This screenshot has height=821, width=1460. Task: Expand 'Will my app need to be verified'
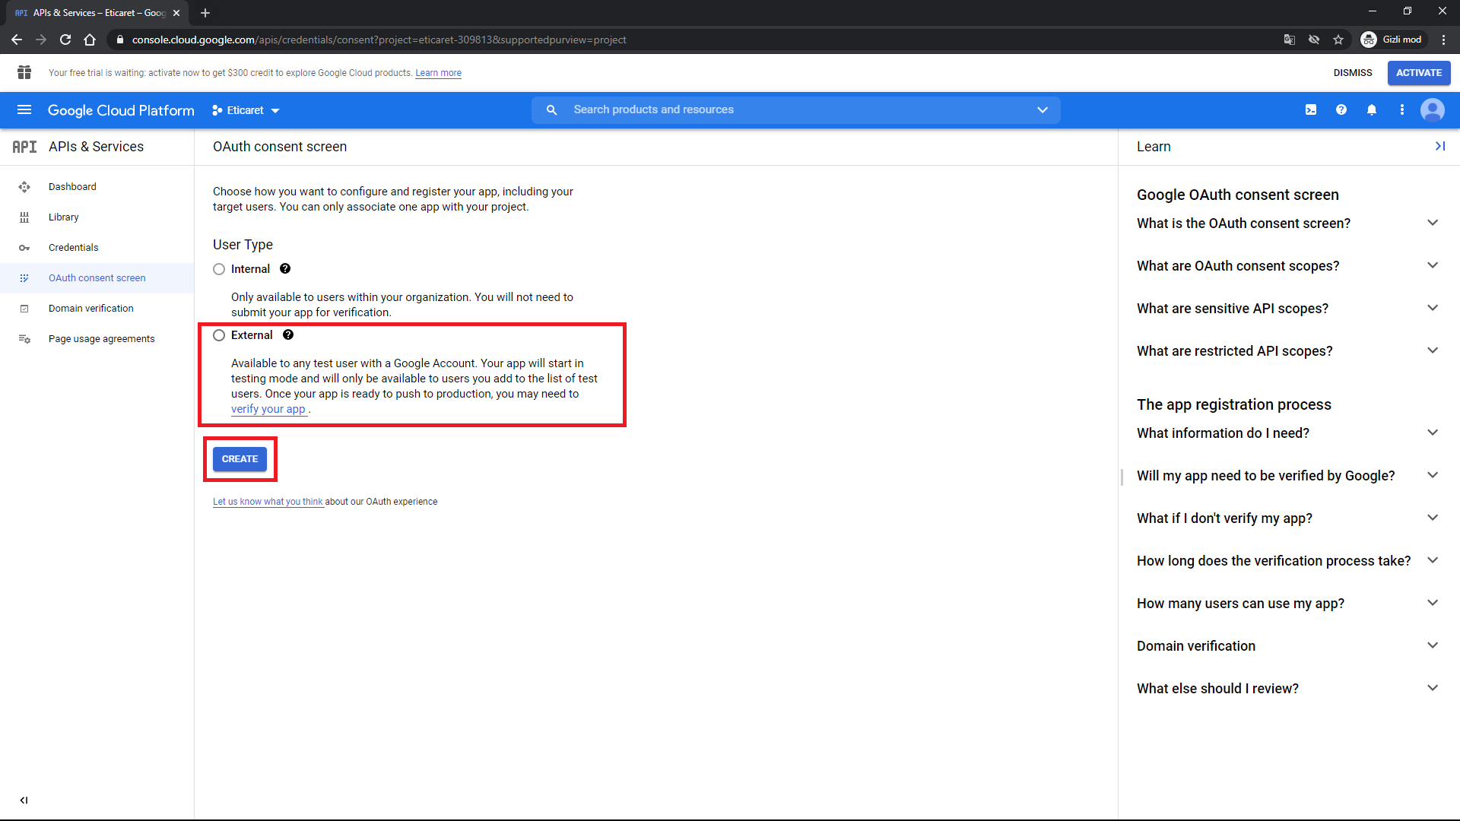point(1433,475)
